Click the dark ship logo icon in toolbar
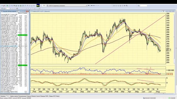177x99 pixels. pyautogui.click(x=38, y=5)
